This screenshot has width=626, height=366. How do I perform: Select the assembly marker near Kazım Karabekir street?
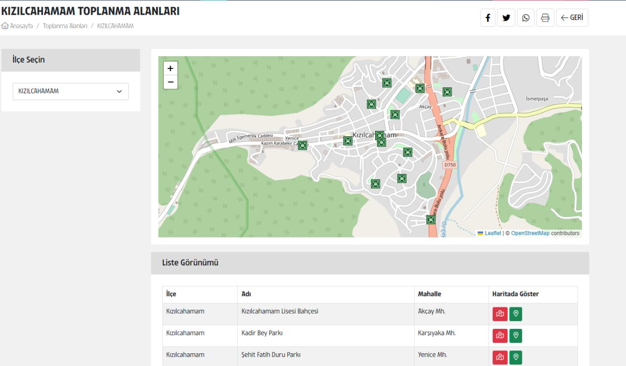303,145
